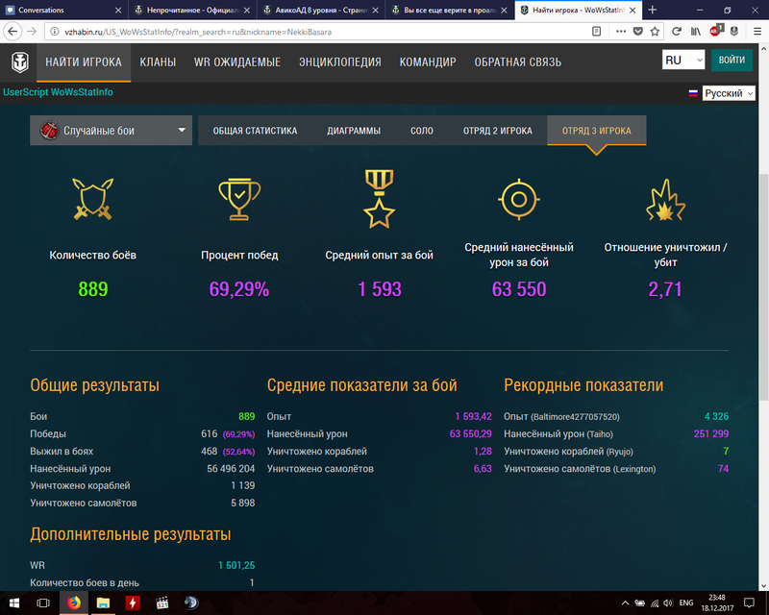Click the trophy win percentage icon
This screenshot has width=769, height=615.
(x=239, y=199)
